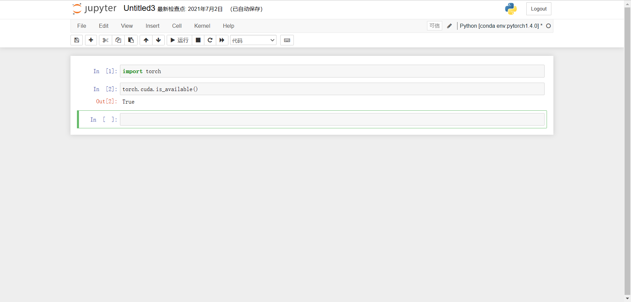Click the 已自动保存 autosave status text
631x302 pixels.
[246, 9]
